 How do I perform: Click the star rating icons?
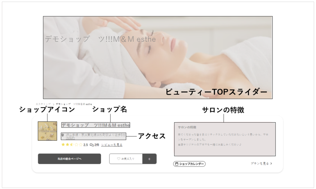coord(72,145)
